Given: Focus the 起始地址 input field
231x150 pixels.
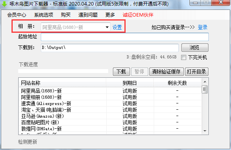Looking at the screenshot, I should pos(125,37).
